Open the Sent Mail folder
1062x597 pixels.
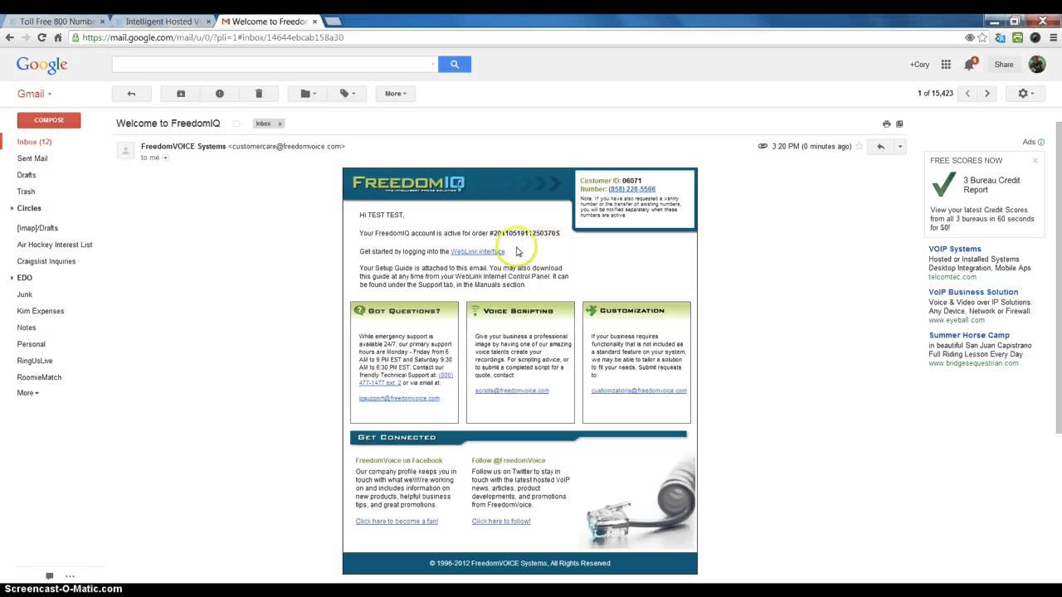[32, 158]
